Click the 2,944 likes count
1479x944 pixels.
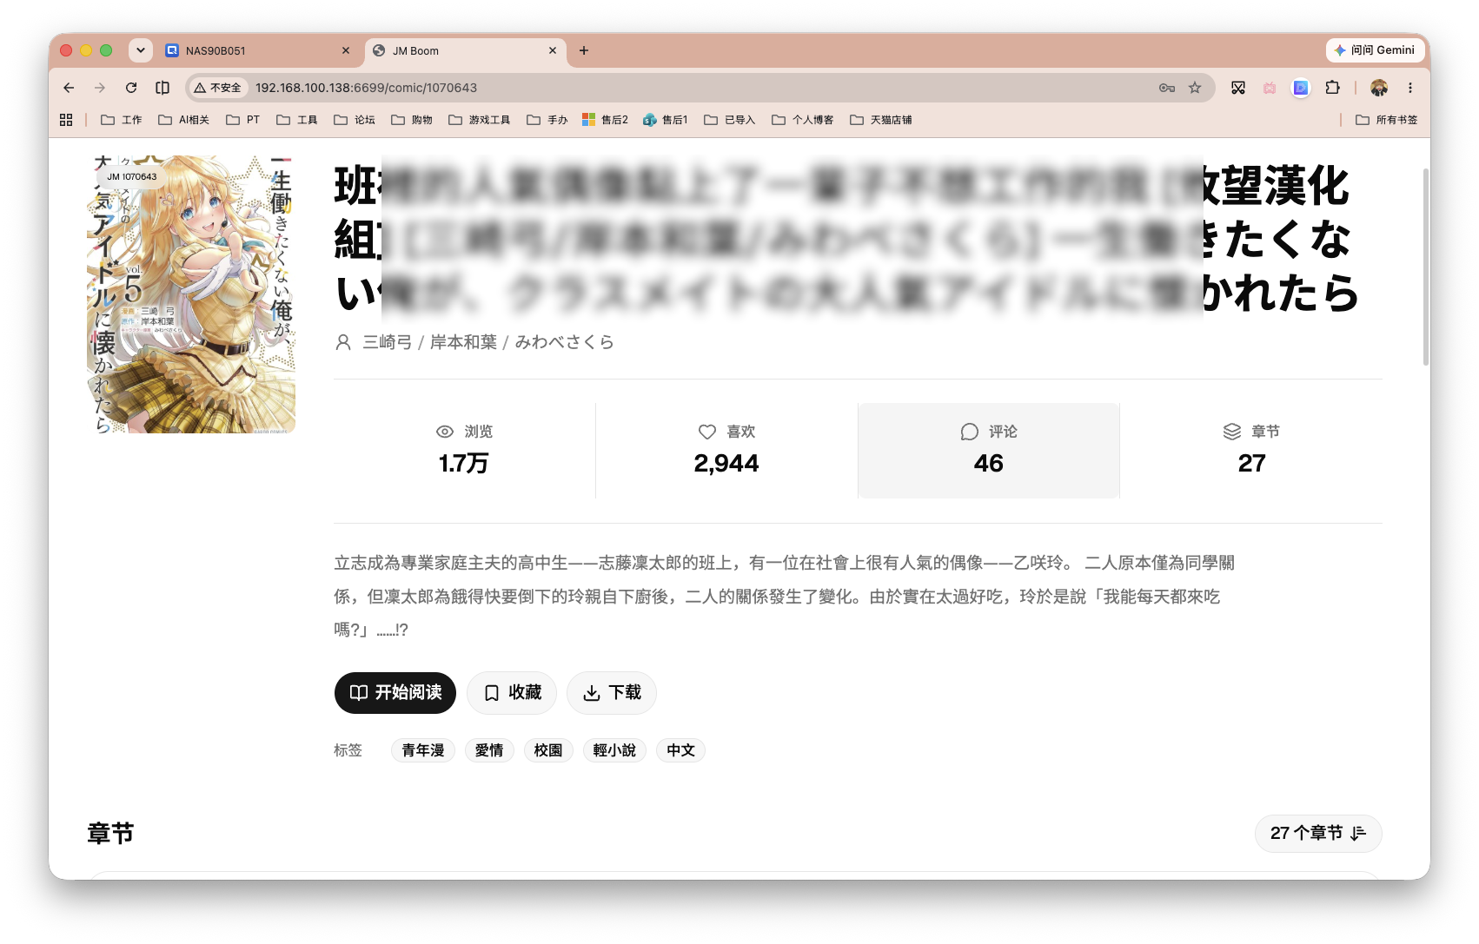(x=726, y=463)
